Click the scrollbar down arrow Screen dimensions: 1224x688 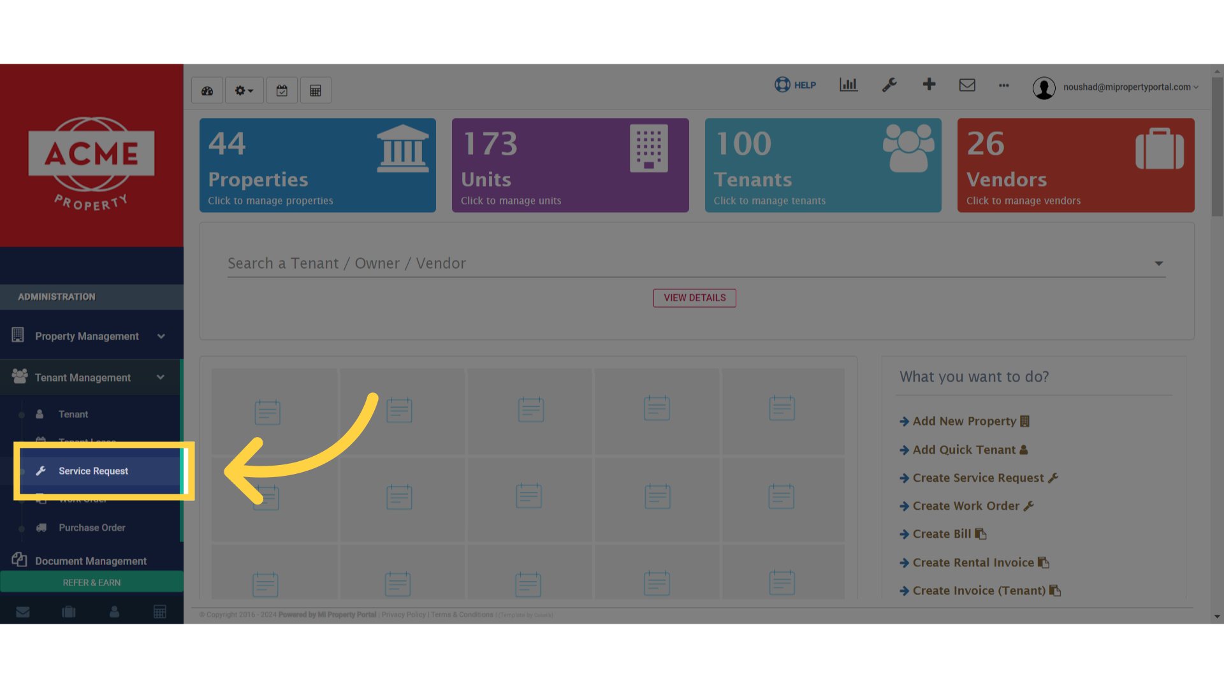point(1218,617)
